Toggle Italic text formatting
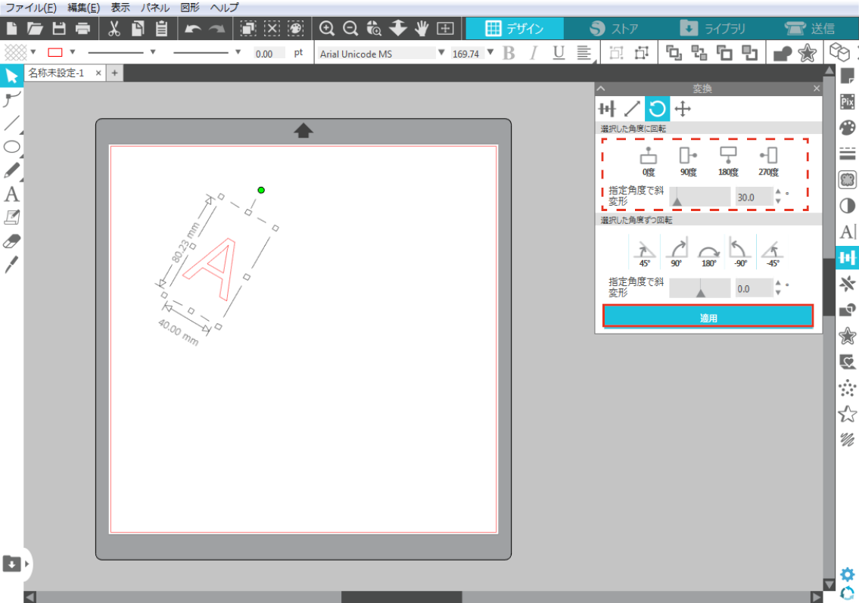Viewport: 859px width, 603px height. tap(534, 53)
